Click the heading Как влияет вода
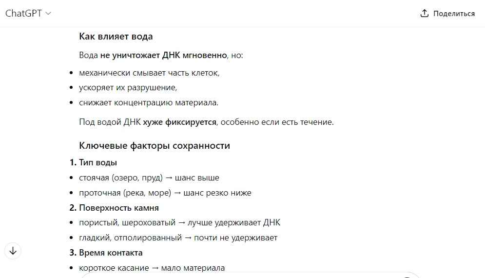This screenshot has width=485, height=278. [x=116, y=37]
